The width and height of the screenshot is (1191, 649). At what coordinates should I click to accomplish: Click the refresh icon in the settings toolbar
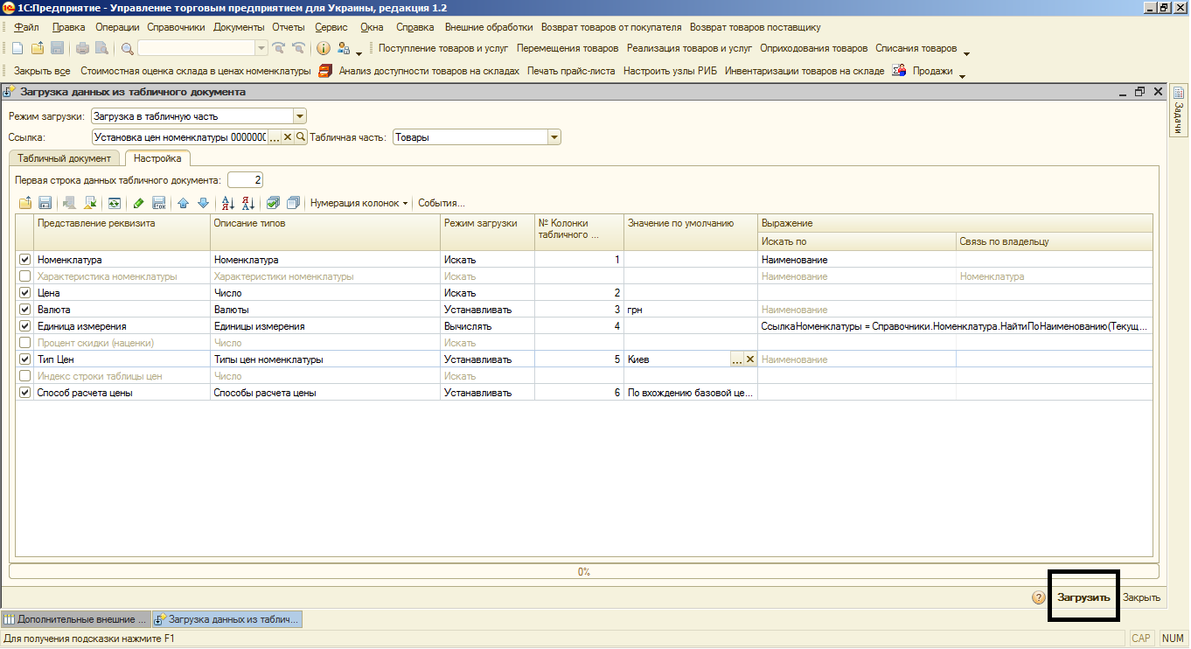114,202
